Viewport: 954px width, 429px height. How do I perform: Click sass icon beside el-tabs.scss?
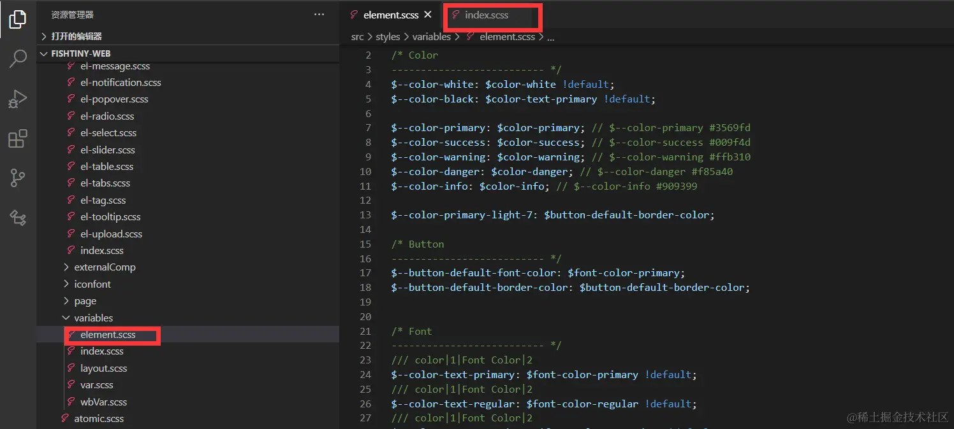click(71, 183)
